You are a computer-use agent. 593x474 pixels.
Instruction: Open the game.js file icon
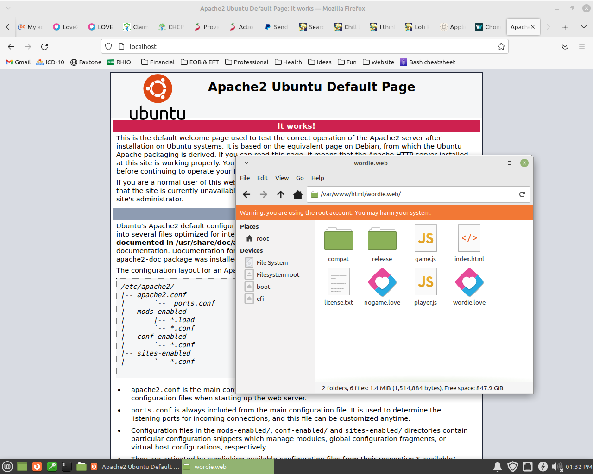(425, 238)
